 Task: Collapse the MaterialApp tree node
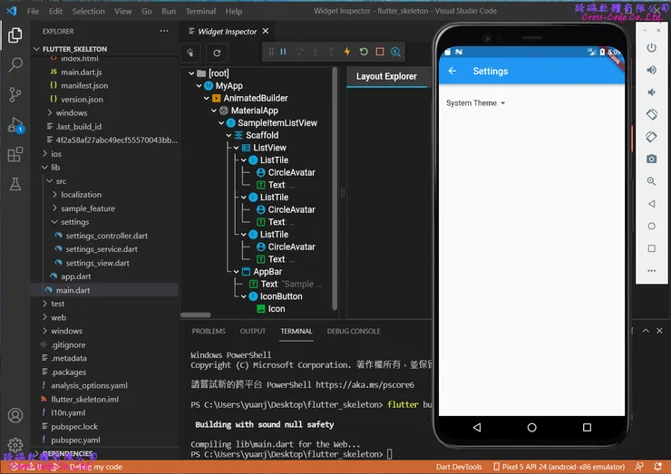(214, 111)
